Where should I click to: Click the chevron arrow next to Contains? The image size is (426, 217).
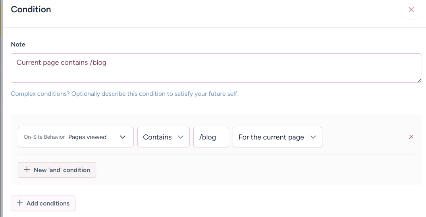tap(181, 137)
